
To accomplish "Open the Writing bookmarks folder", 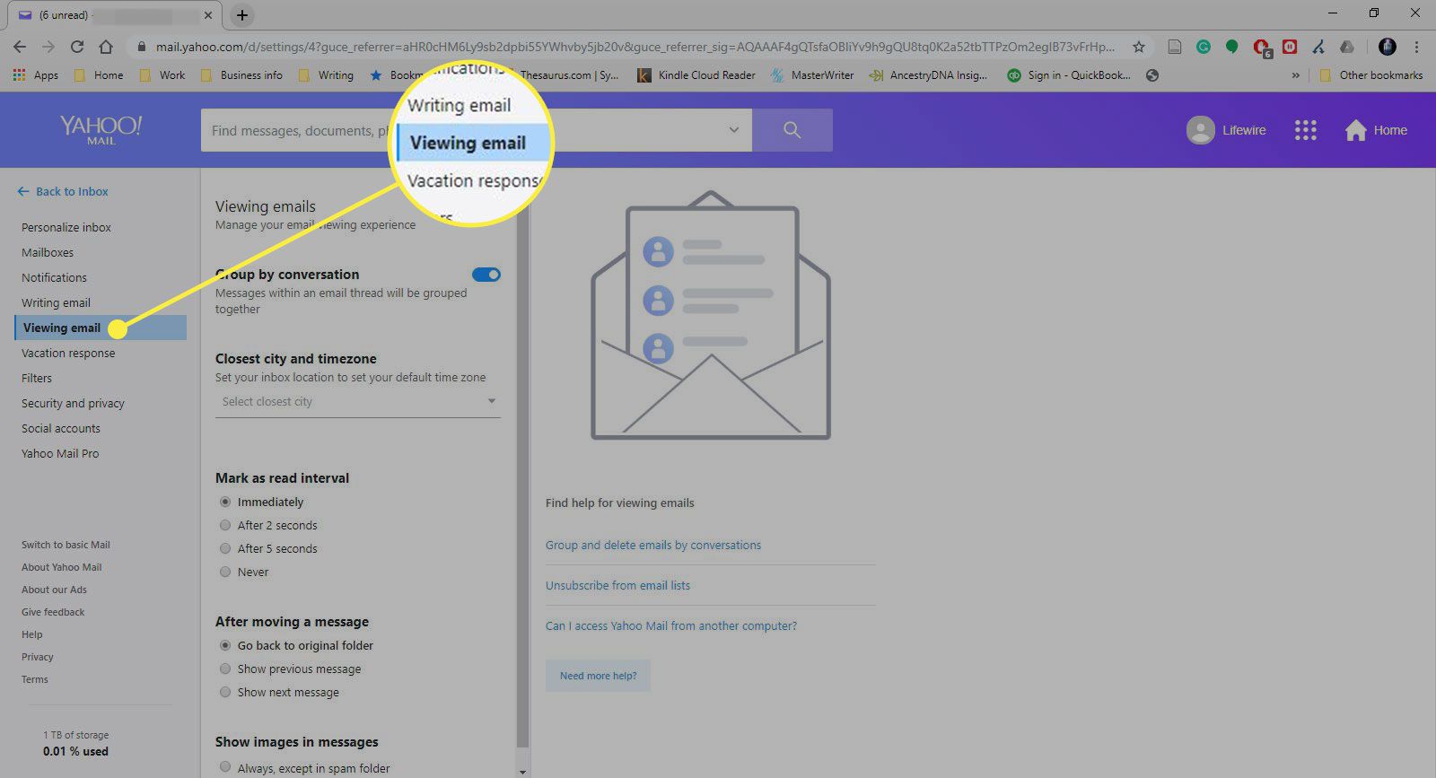I will point(326,75).
